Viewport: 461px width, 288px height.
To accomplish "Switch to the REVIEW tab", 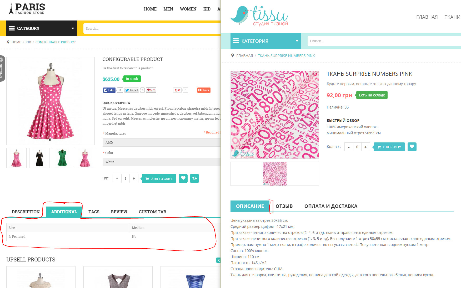I will (x=119, y=212).
